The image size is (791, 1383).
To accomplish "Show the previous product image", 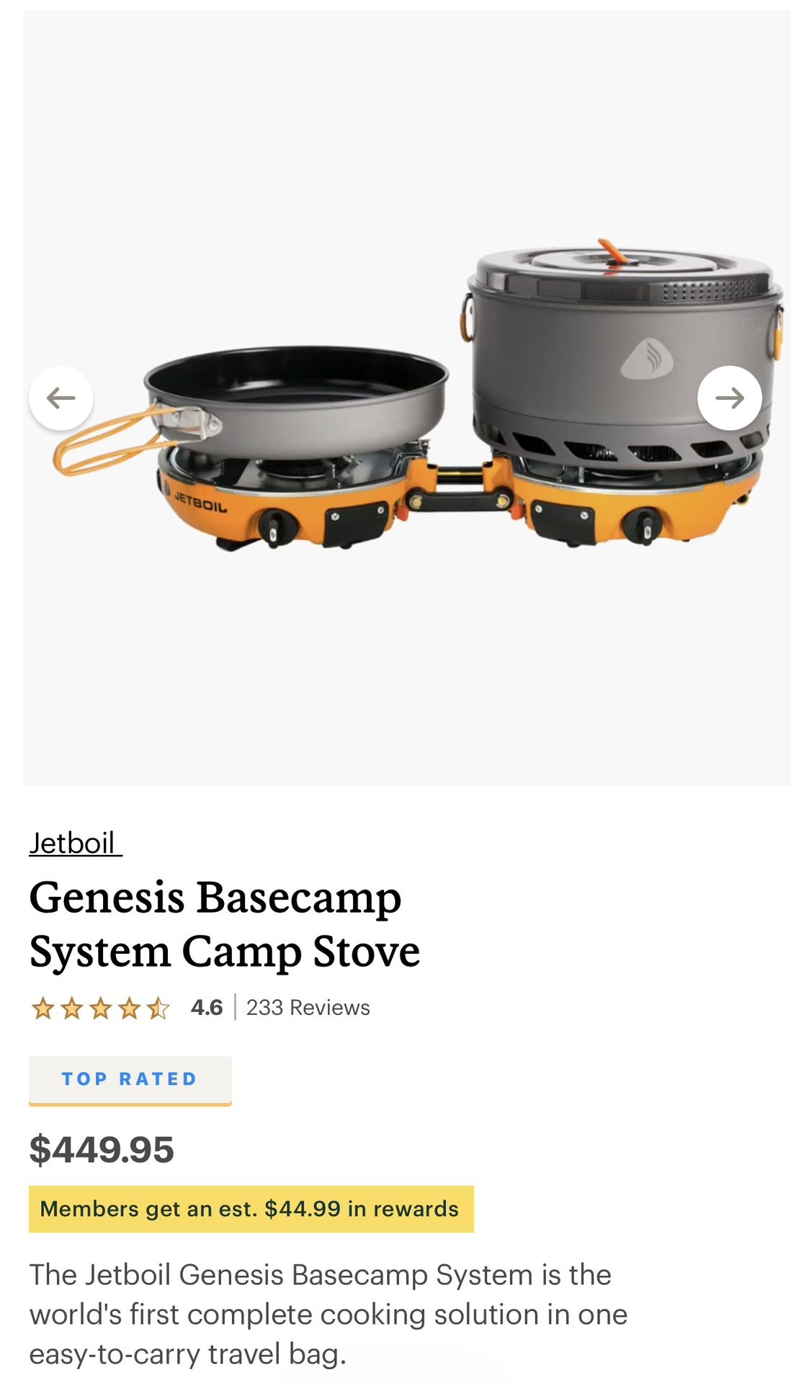I will [61, 398].
